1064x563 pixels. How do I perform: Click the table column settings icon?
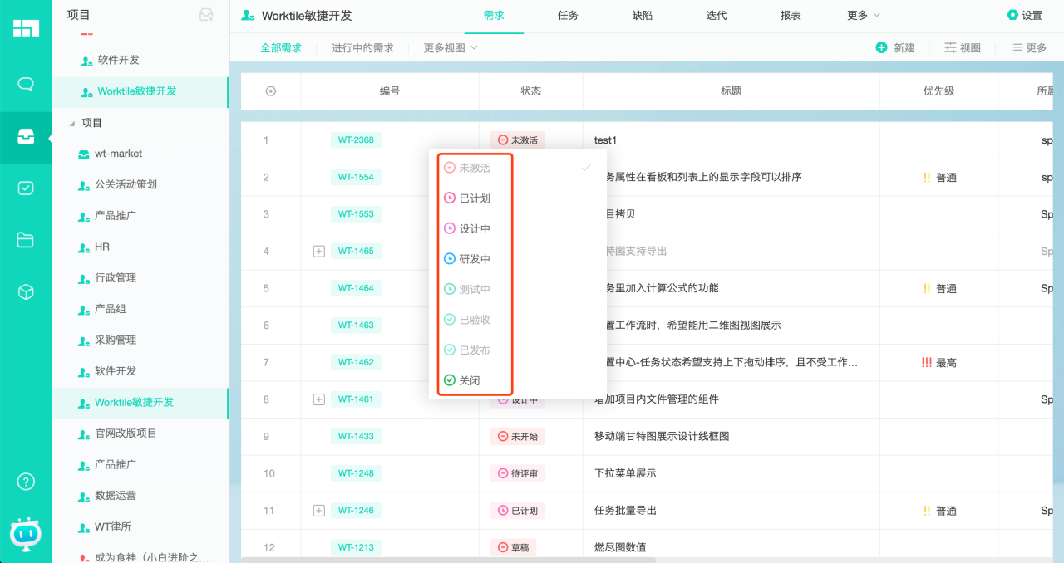271,91
